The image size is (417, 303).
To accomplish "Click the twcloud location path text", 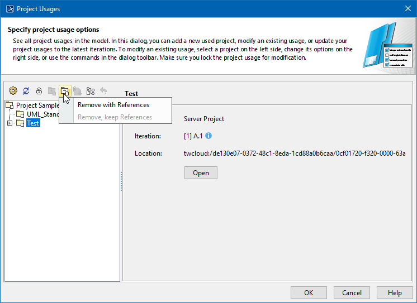I will [295, 153].
